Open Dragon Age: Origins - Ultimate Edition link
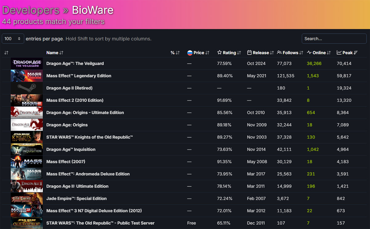This screenshot has width=370, height=229. pos(85,113)
